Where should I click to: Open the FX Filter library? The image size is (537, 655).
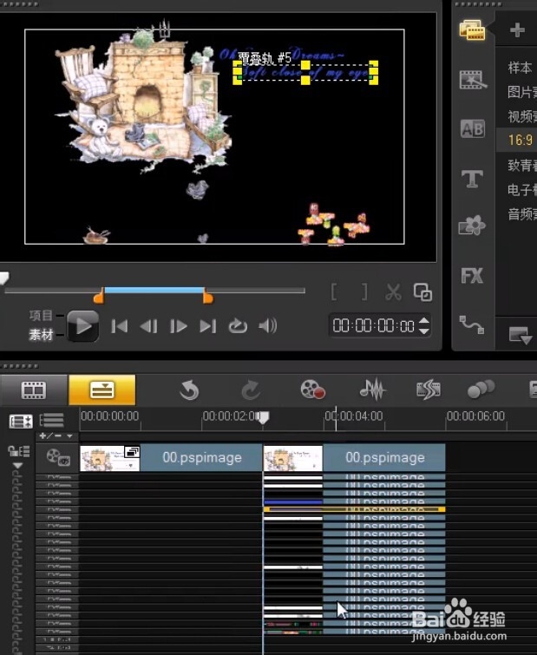point(472,276)
